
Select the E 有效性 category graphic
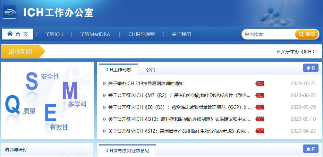click(50, 113)
